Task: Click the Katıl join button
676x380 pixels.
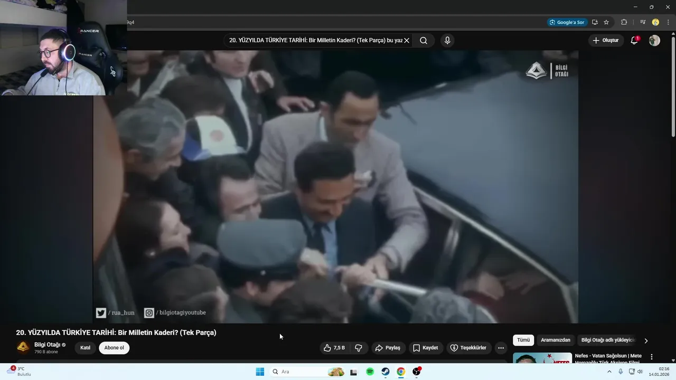Action: point(85,348)
